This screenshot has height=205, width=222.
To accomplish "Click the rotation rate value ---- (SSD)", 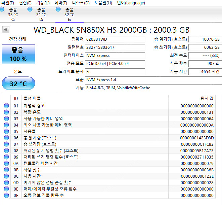I will coord(205,56).
